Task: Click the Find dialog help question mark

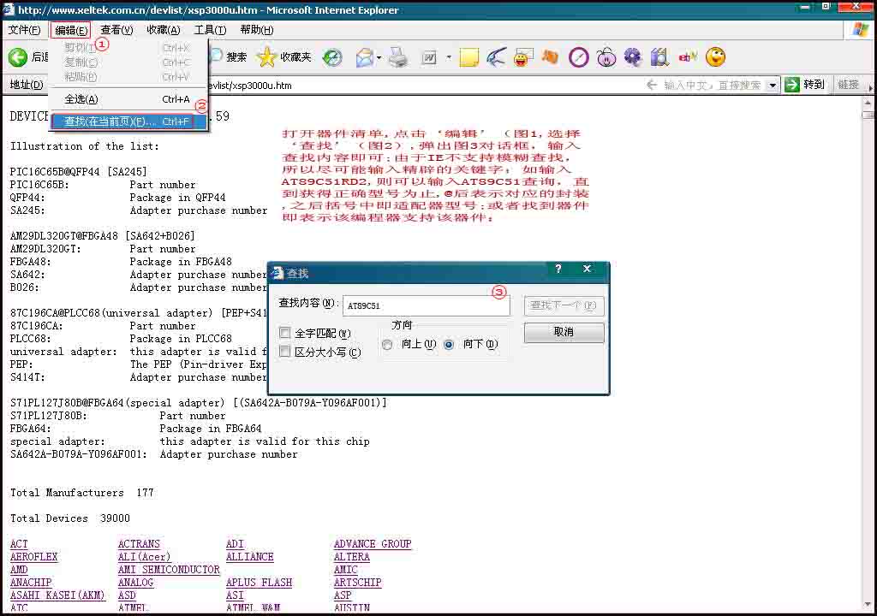Action: pos(558,269)
